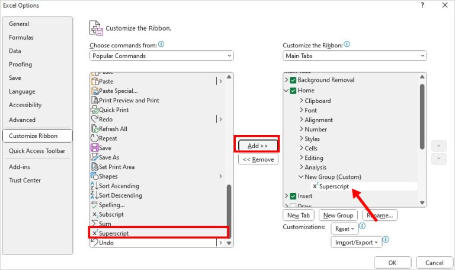Select the Print Preview and Print icon
455x270 pixels.
coord(95,100)
